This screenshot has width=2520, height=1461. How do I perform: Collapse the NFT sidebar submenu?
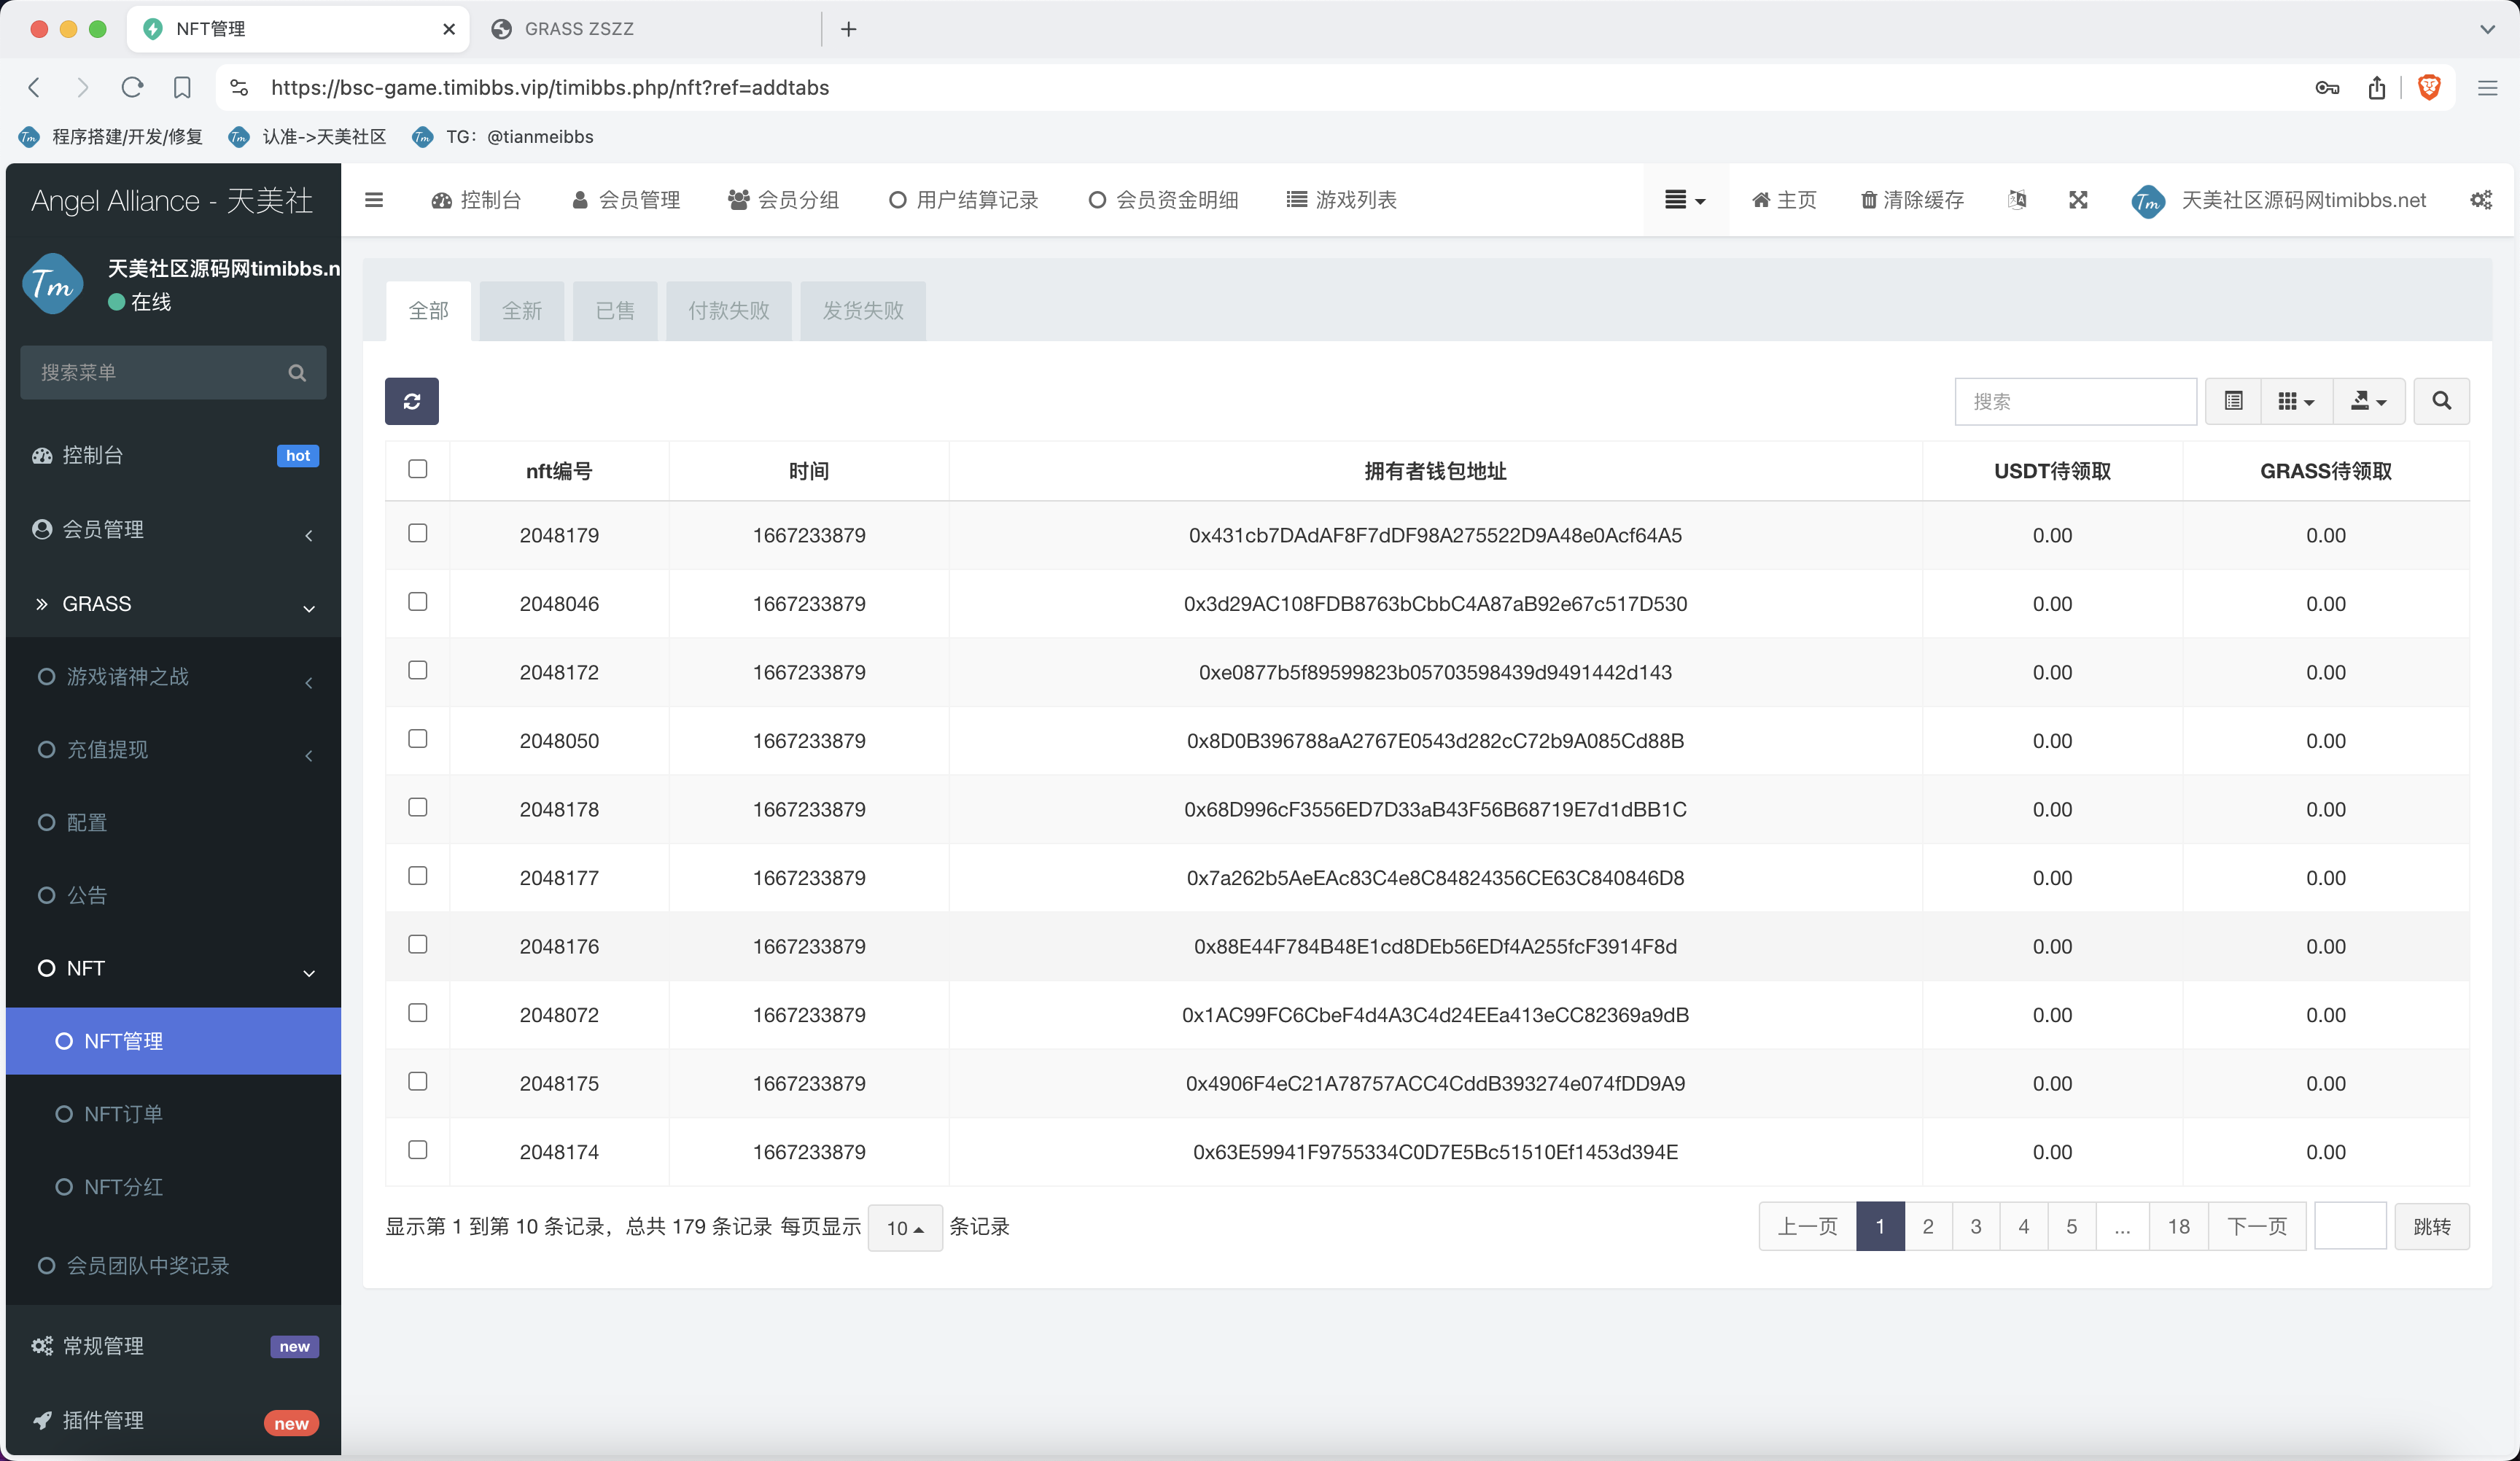click(173, 969)
